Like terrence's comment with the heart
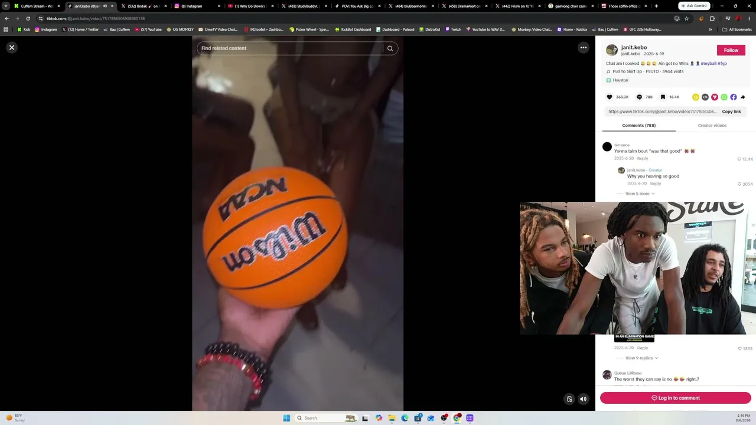756x425 pixels. (739, 159)
